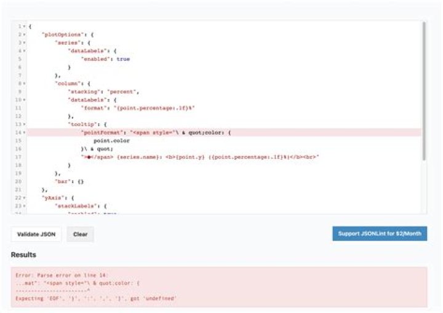The height and width of the screenshot is (313, 443).
Task: Click line number 20 in gutter
Action: [x=18, y=181]
